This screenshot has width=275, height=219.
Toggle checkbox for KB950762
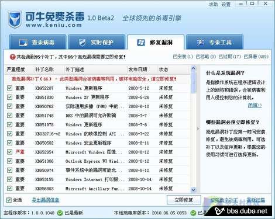(9, 106)
